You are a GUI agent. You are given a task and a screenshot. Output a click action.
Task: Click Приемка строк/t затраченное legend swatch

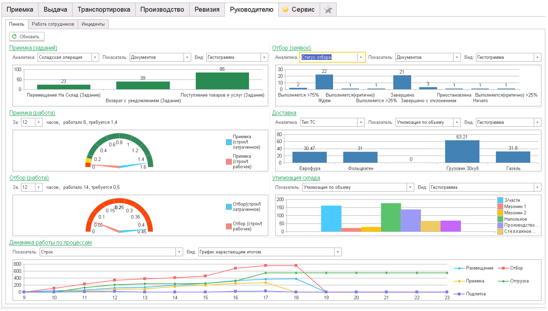pyautogui.click(x=229, y=142)
